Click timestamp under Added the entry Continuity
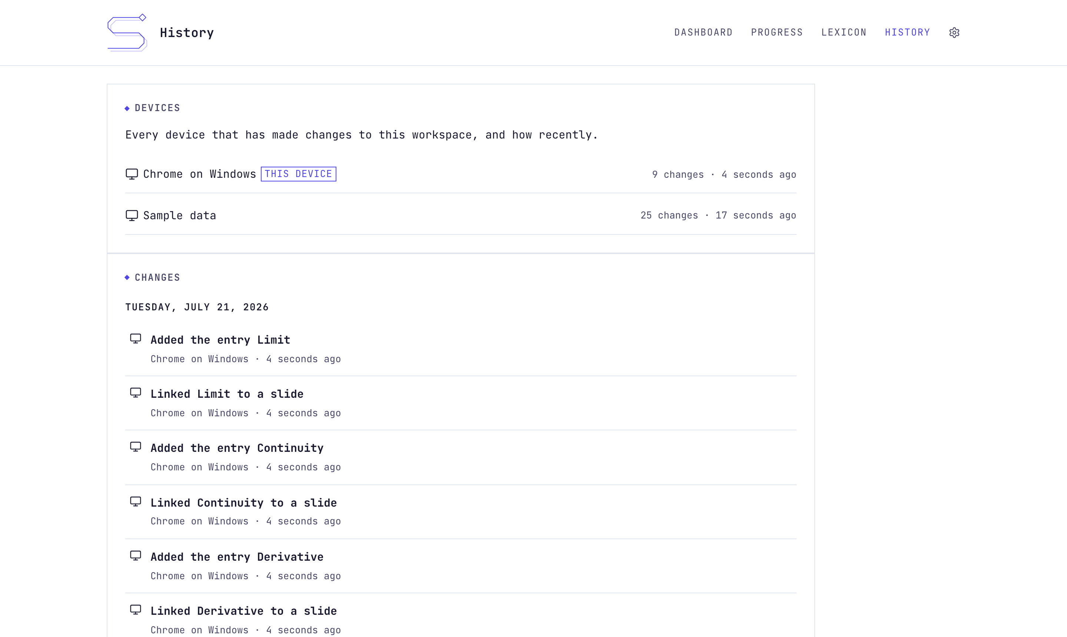 (x=303, y=467)
